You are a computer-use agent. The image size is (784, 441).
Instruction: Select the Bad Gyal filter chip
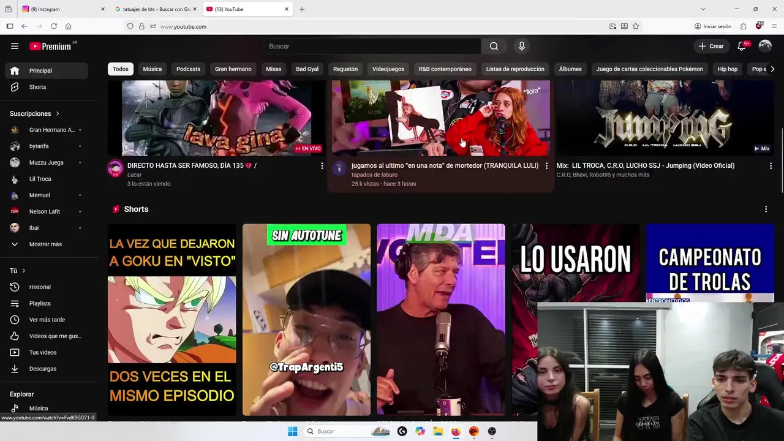click(307, 69)
